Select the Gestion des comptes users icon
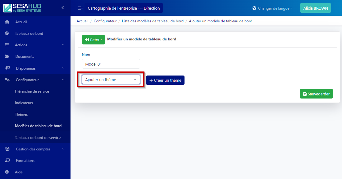This screenshot has height=179, width=342. click(x=7, y=149)
